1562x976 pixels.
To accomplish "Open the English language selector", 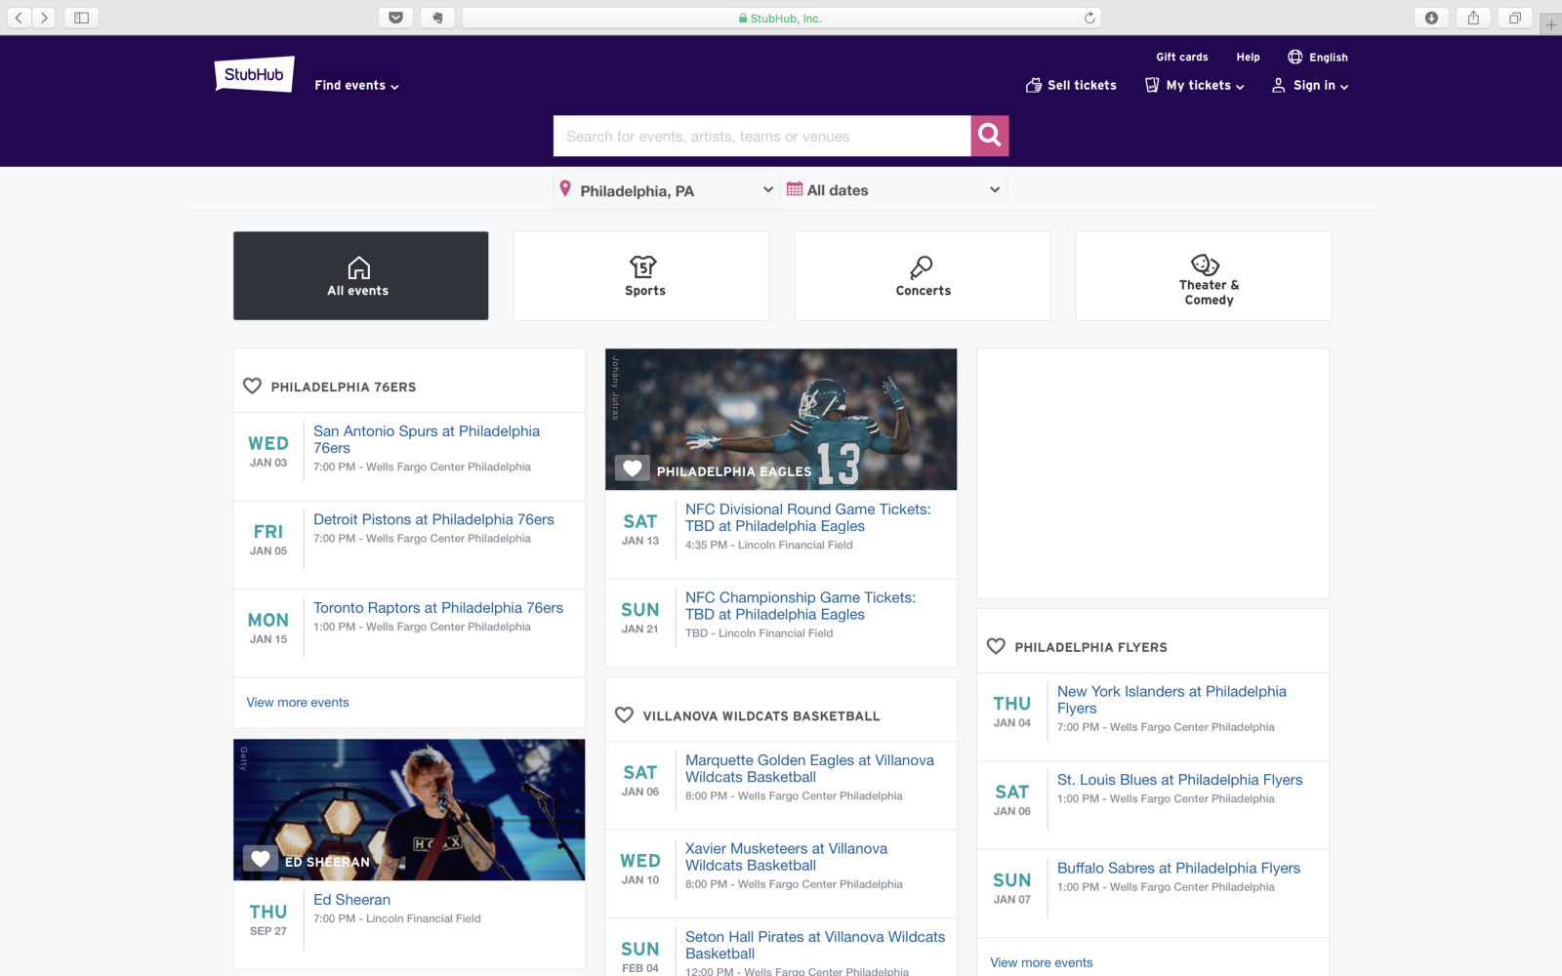I will [x=1318, y=57].
